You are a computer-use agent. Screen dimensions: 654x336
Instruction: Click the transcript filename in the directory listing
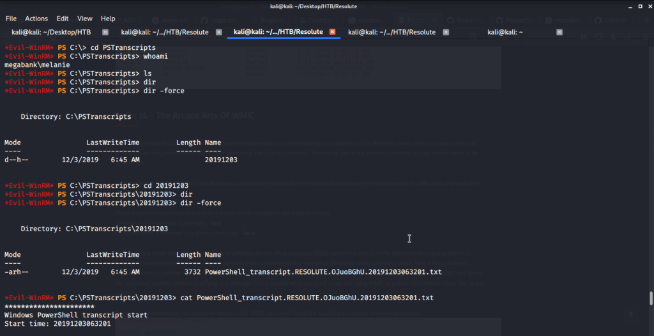tap(323, 272)
